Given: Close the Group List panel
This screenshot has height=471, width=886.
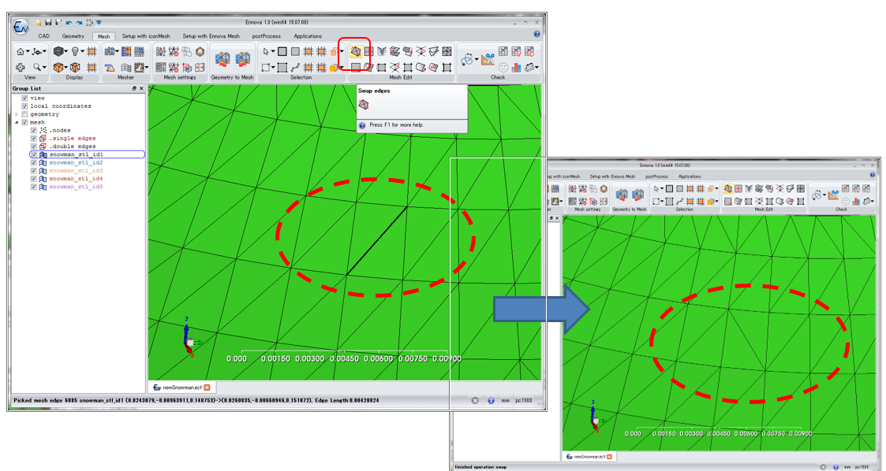Looking at the screenshot, I should pos(141,89).
